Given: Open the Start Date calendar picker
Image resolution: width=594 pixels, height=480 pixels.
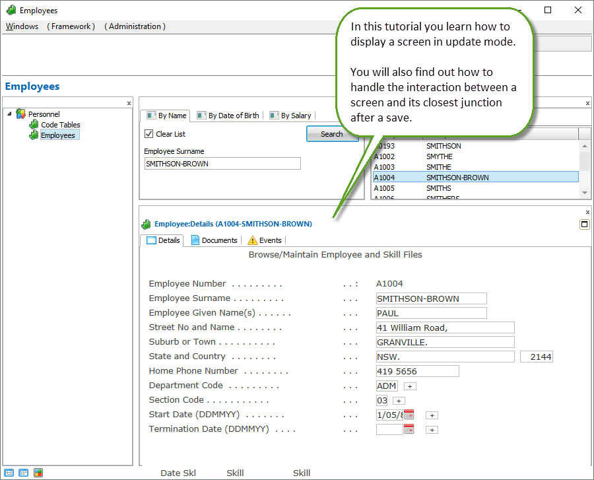Looking at the screenshot, I should [x=409, y=415].
